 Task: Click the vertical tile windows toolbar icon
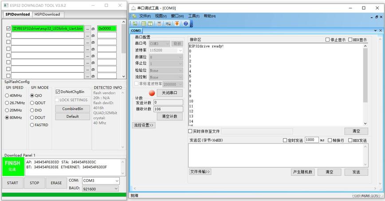[150, 23]
